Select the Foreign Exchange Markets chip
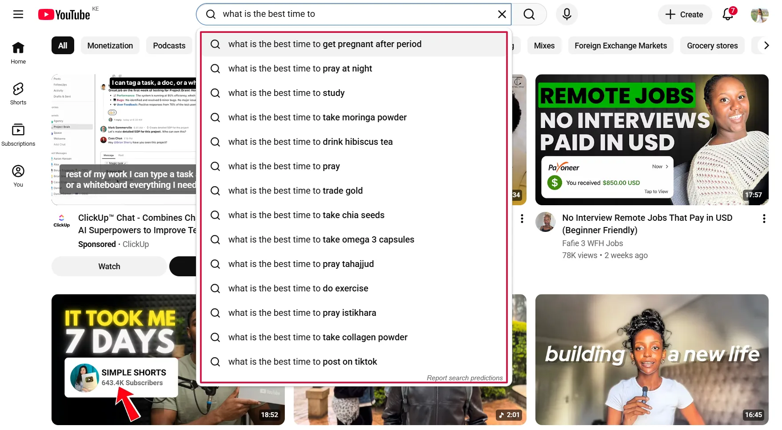This screenshot has height=430, width=782. pyautogui.click(x=621, y=45)
